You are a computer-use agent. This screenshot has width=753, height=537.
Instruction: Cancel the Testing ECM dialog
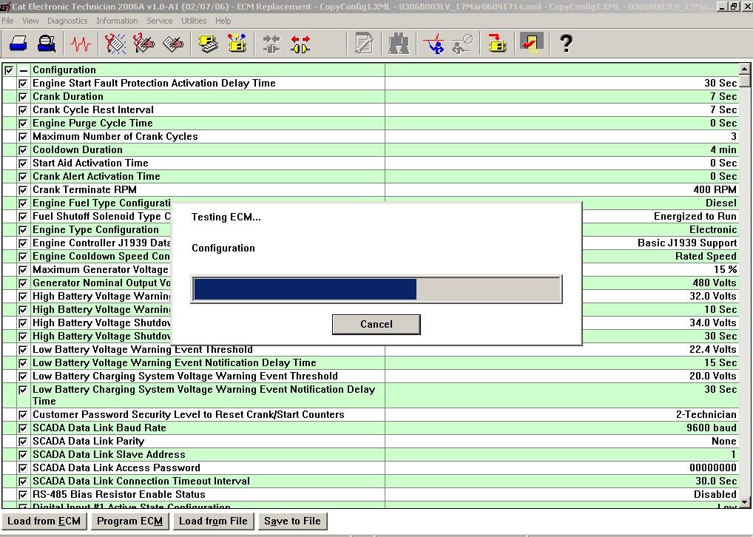pos(376,324)
